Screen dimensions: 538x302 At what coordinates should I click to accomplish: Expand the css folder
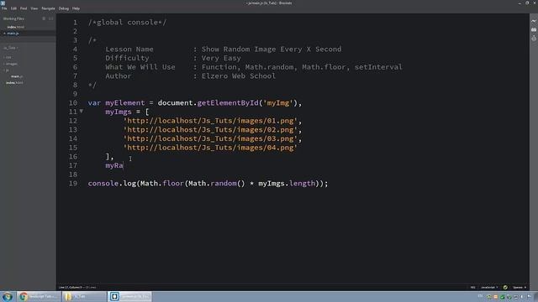pos(8,57)
